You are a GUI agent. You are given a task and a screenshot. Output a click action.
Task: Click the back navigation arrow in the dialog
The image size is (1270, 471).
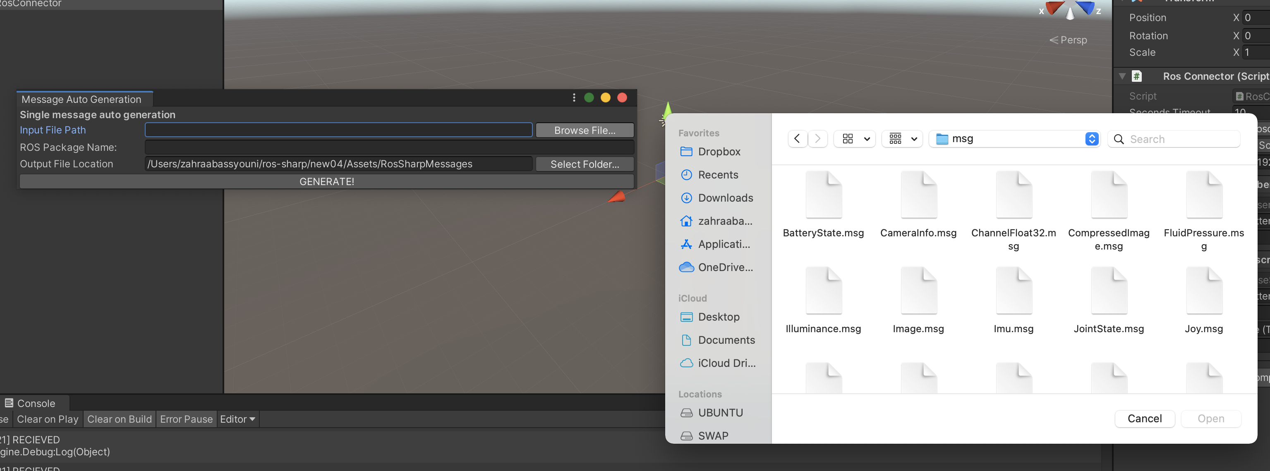(797, 138)
